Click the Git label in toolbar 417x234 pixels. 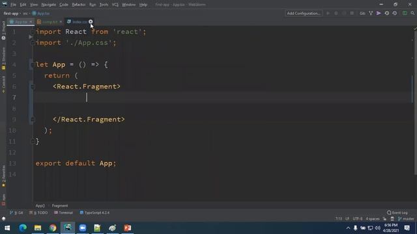pos(362,13)
